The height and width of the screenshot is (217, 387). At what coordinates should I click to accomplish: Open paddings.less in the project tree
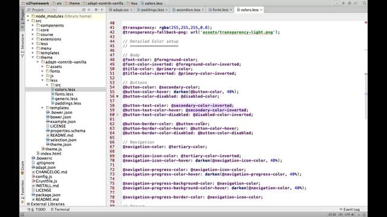click(x=68, y=103)
